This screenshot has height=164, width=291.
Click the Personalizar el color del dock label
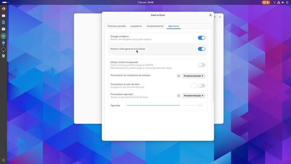tap(125, 84)
